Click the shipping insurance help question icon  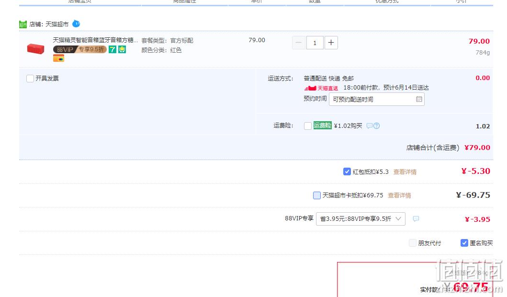tap(377, 126)
